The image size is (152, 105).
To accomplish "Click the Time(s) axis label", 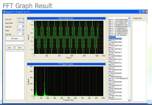I will pos(69,58).
